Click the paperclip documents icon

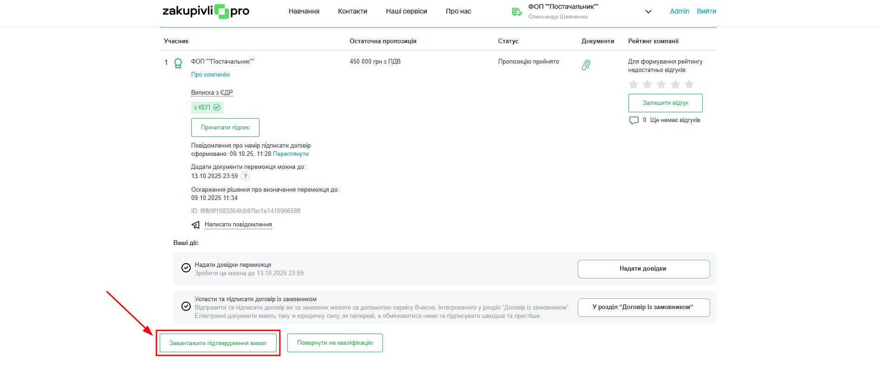(x=586, y=65)
